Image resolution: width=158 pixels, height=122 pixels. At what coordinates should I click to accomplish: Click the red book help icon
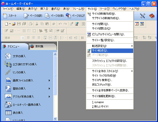pos(152,16)
